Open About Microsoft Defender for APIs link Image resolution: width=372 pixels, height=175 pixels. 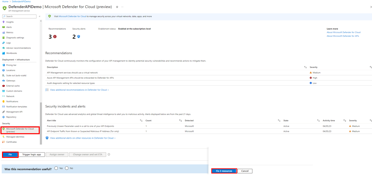[x=343, y=36]
